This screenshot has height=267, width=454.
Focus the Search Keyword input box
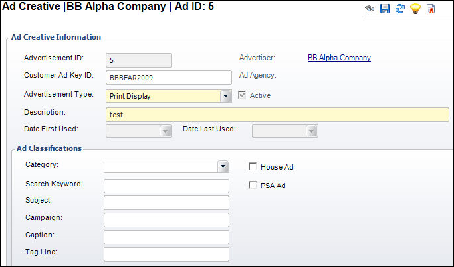tap(166, 186)
